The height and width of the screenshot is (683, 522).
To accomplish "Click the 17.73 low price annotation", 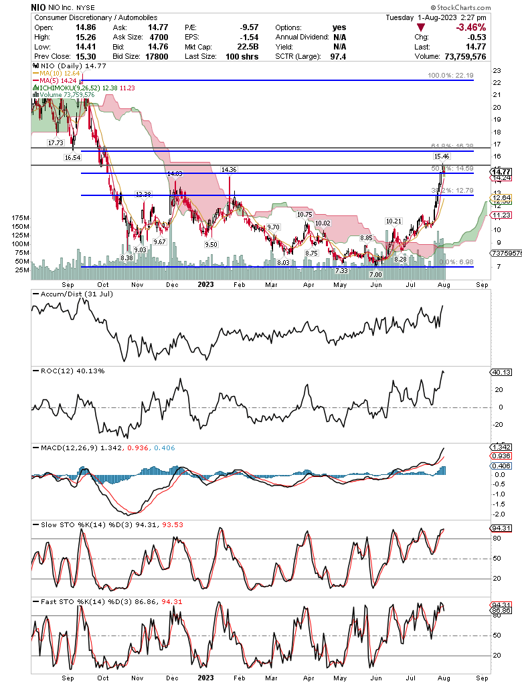I will (56, 142).
